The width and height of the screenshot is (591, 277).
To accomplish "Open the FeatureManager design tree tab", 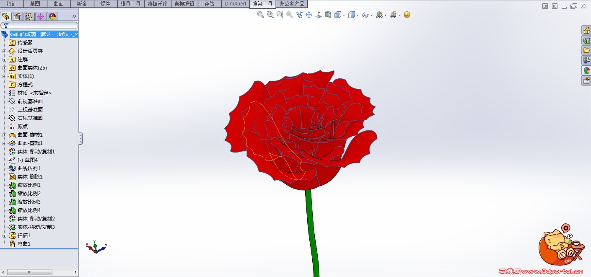I will [5, 16].
